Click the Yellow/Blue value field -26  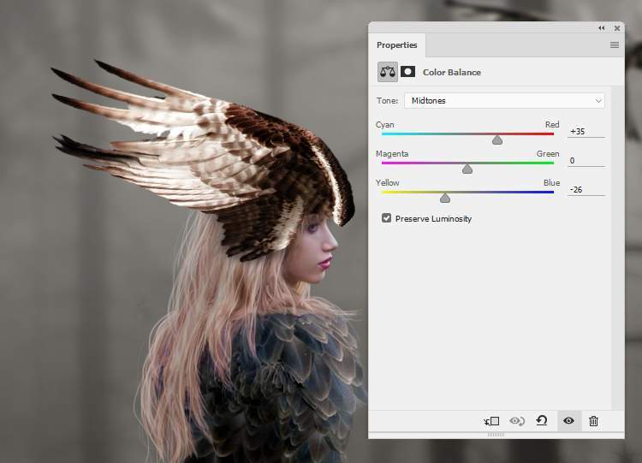(586, 189)
